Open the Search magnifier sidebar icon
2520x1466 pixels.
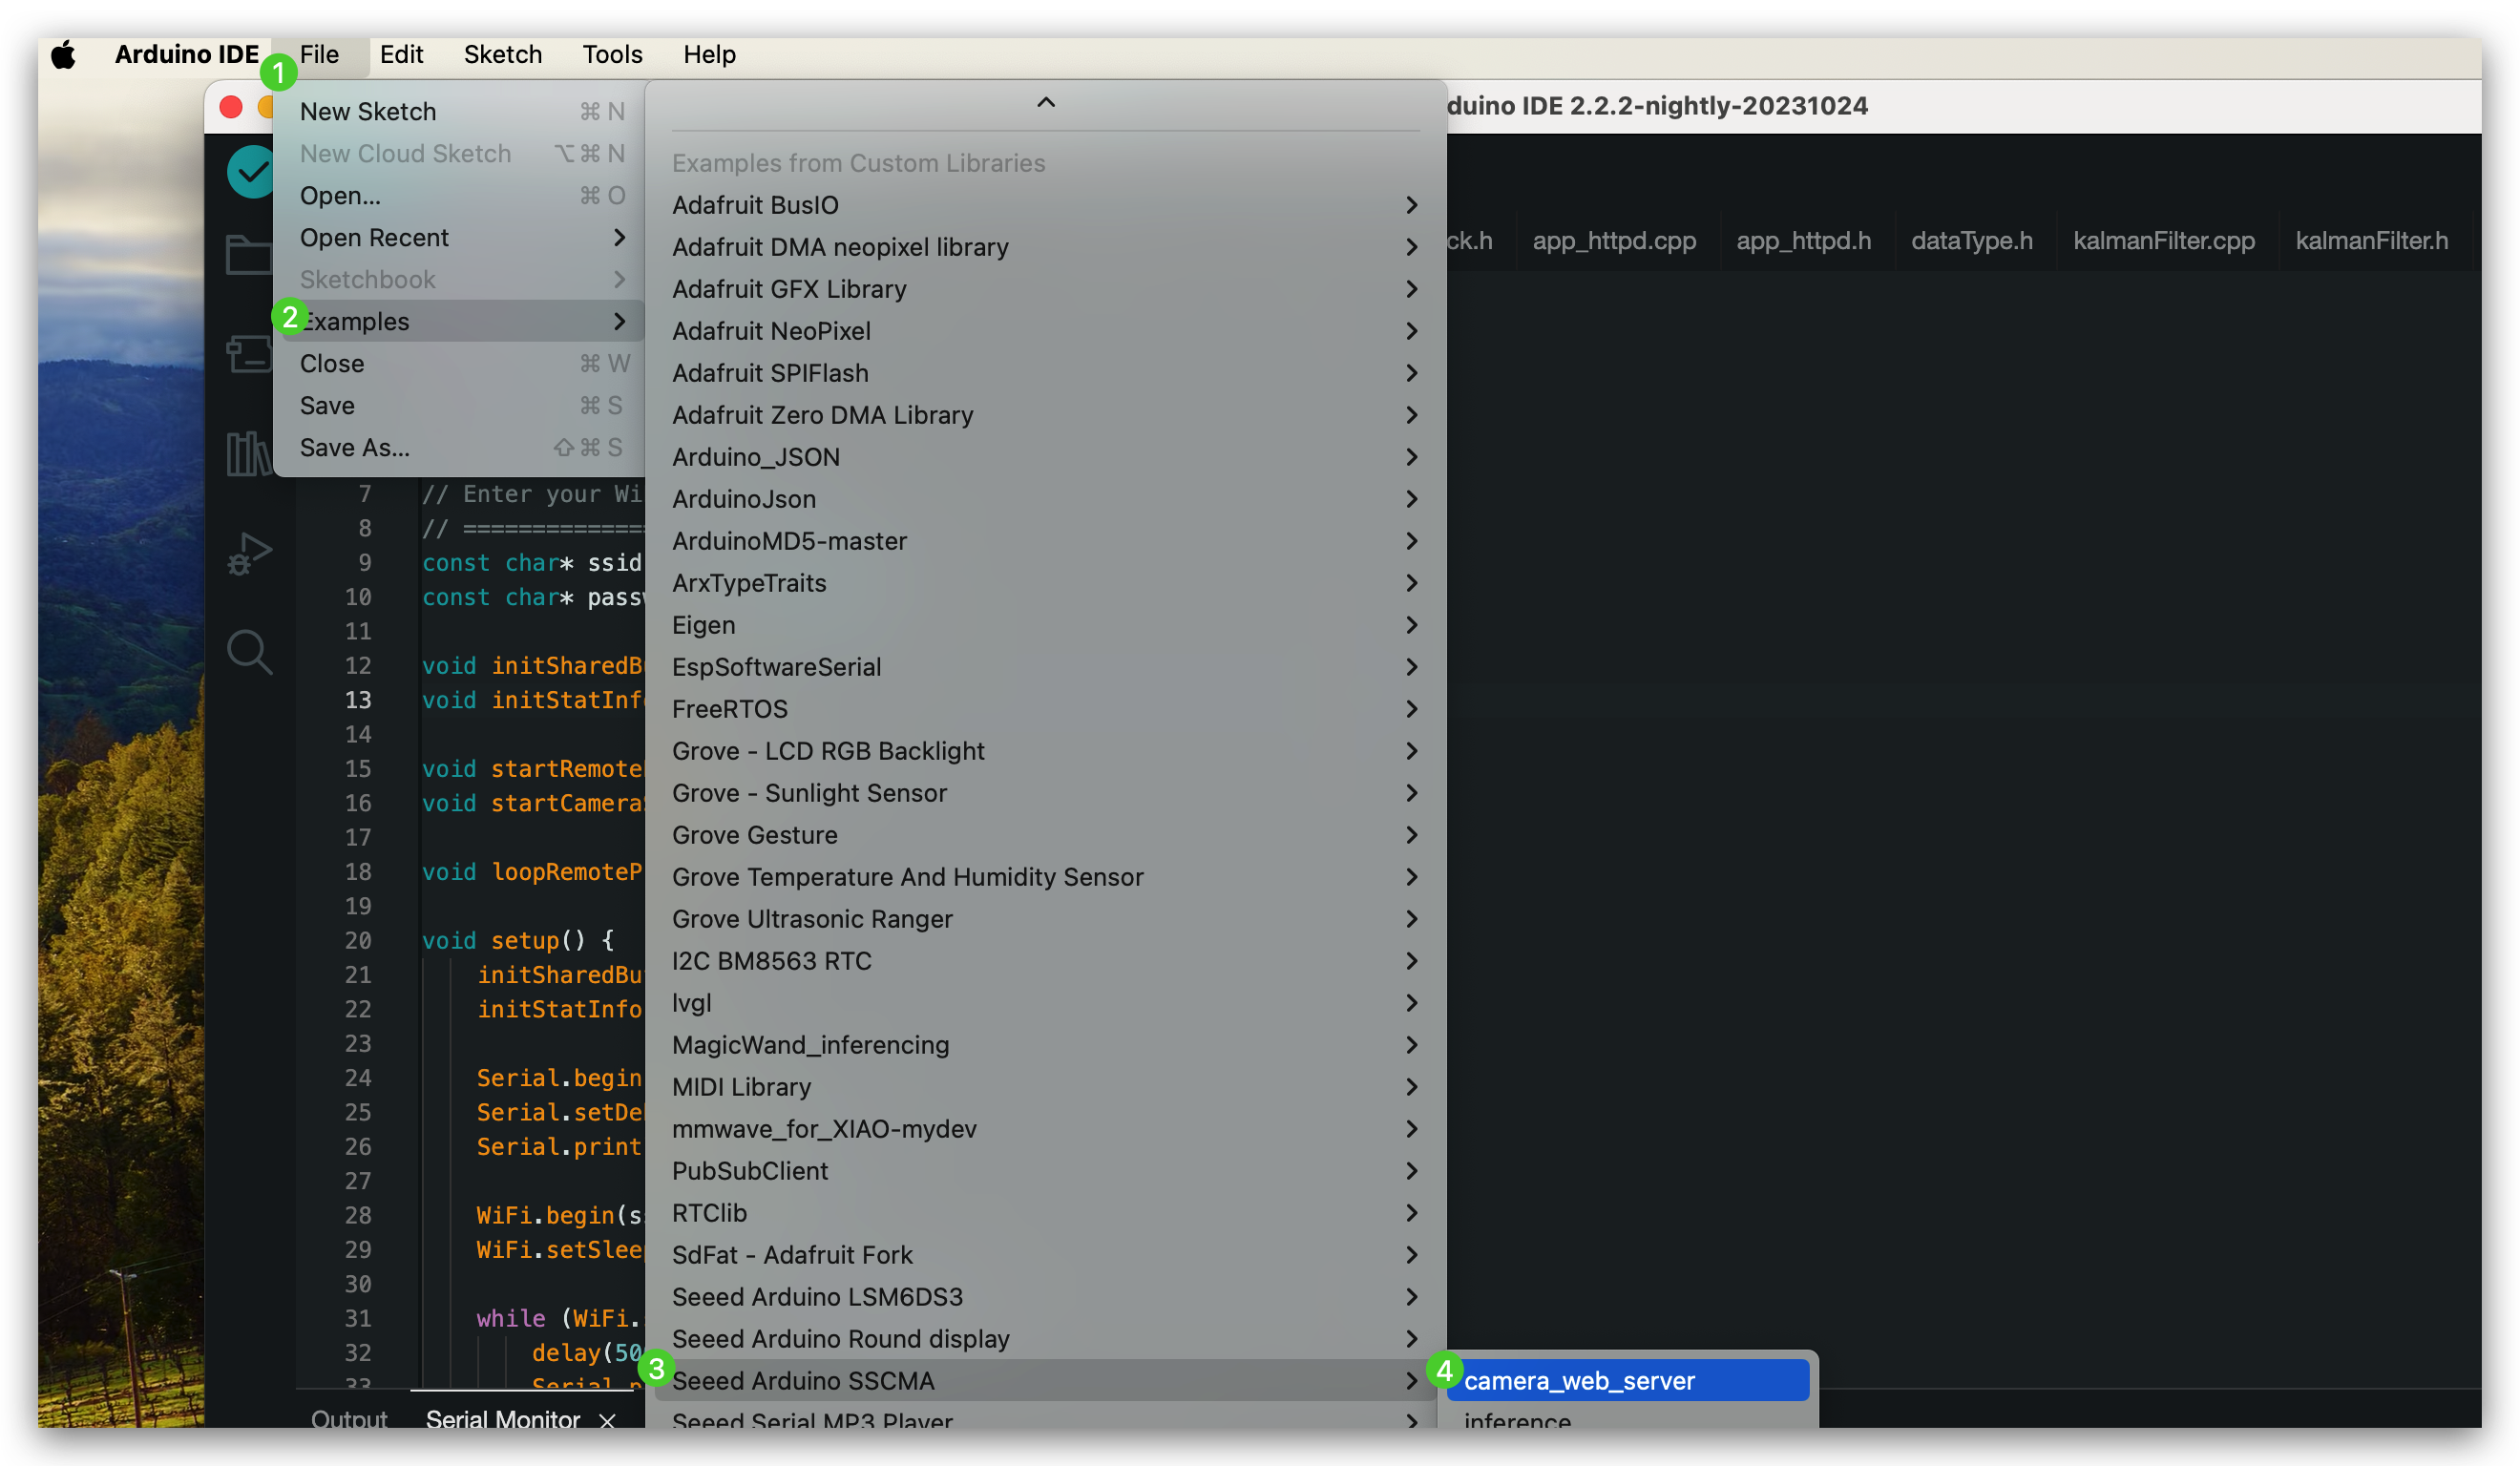249,652
